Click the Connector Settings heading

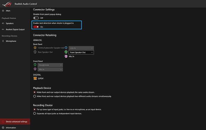pos(44,10)
